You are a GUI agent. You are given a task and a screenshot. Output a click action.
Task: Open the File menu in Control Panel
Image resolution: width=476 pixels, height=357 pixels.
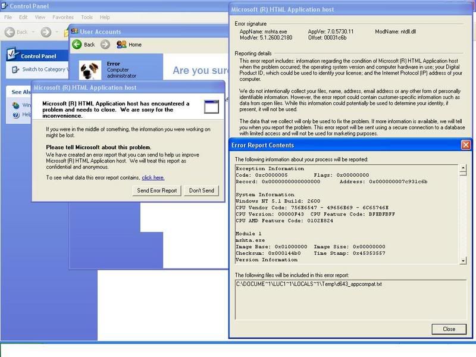pos(9,18)
